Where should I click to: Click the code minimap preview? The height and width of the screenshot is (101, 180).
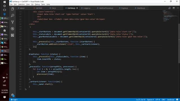170,16
